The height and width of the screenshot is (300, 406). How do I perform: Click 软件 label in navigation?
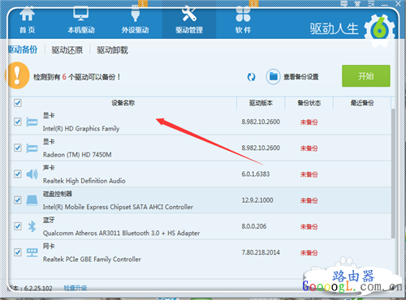243,30
